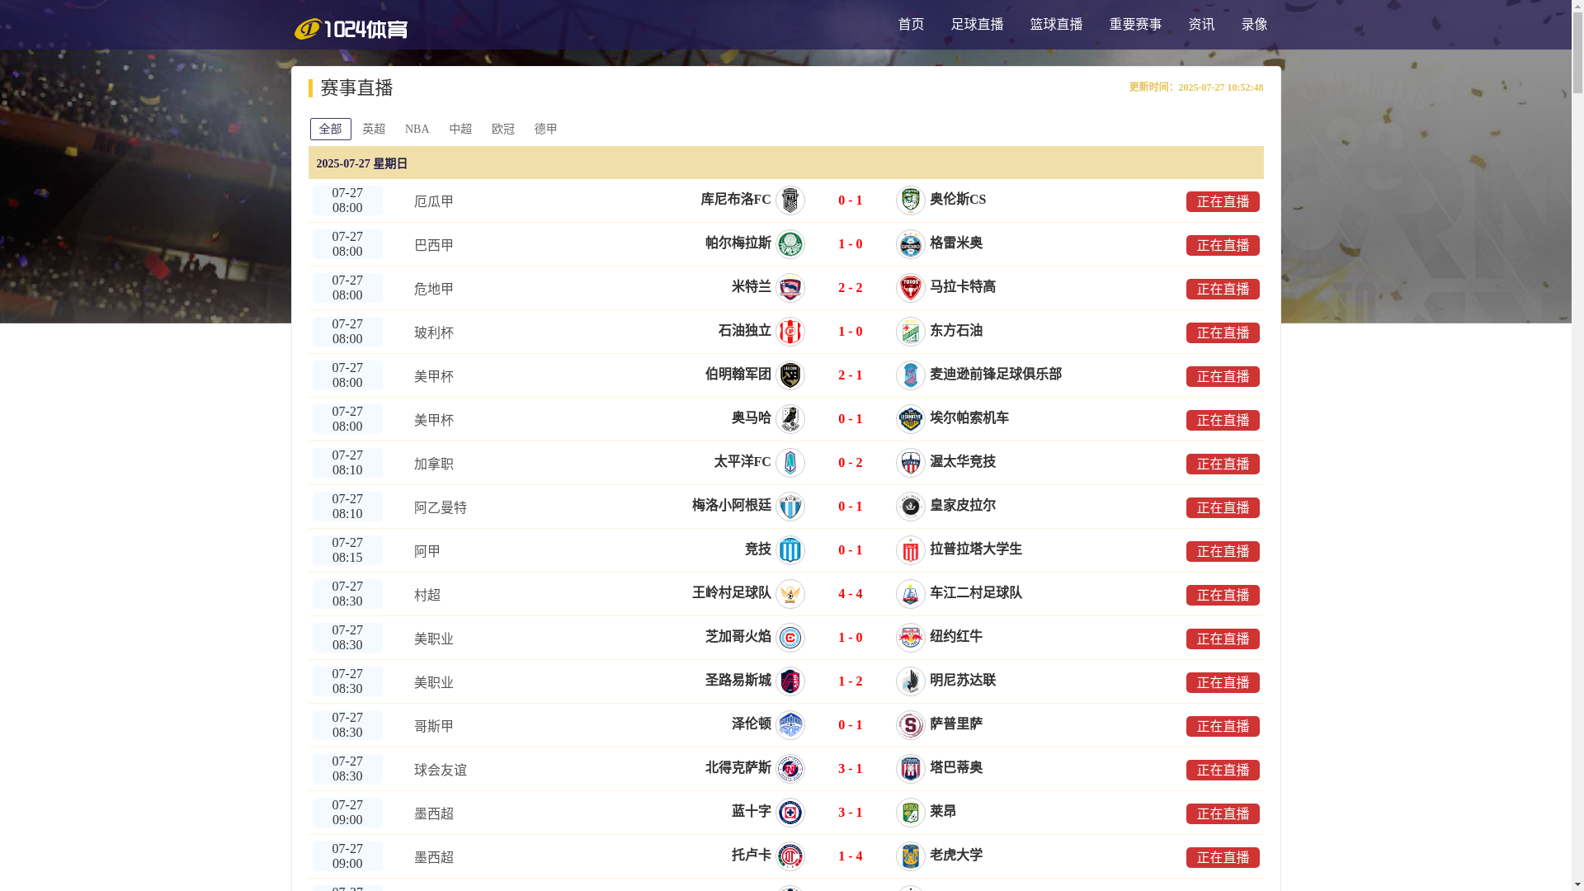Open 正在直播 for 石油独立 match

point(1223,333)
